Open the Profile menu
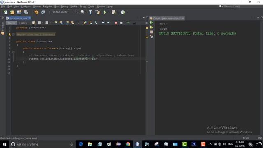263x148 pixels. [74, 7]
